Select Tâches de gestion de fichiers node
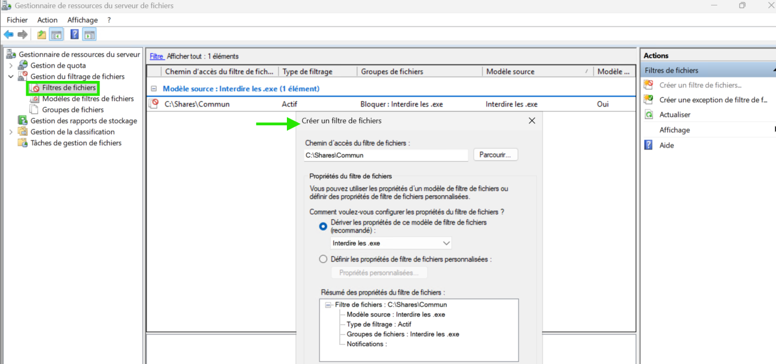776x364 pixels. [75, 143]
